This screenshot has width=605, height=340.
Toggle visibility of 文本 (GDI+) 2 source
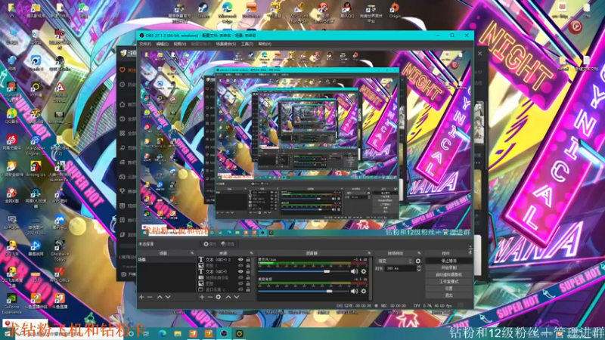pyautogui.click(x=240, y=260)
